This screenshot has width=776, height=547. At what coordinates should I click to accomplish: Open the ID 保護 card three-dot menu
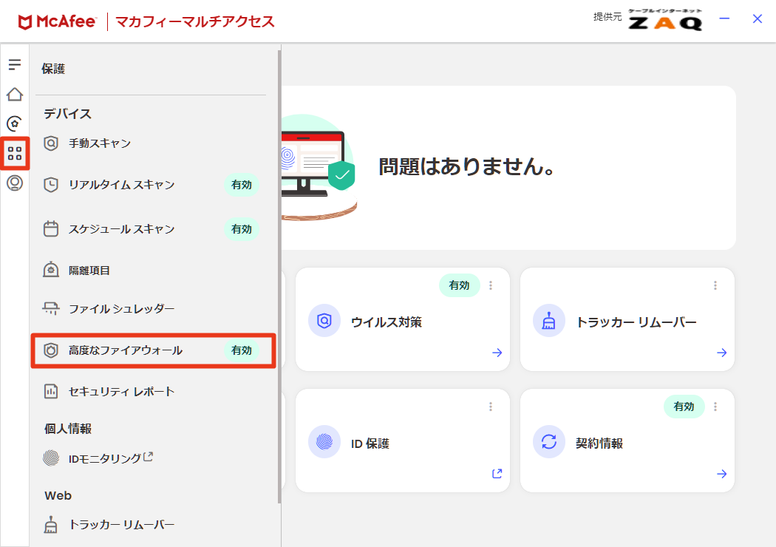coord(491,407)
